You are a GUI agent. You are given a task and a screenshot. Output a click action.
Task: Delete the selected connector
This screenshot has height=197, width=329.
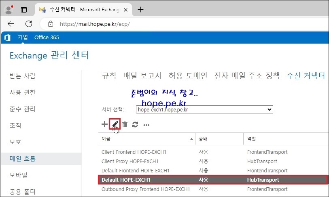[x=125, y=124]
